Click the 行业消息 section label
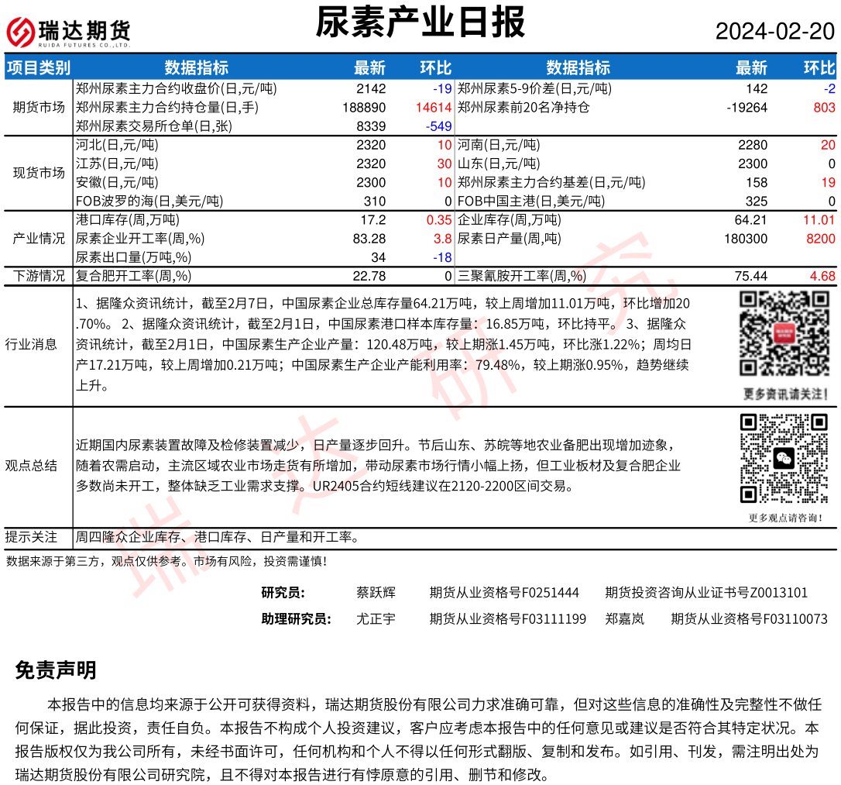The image size is (841, 785). [x=31, y=344]
